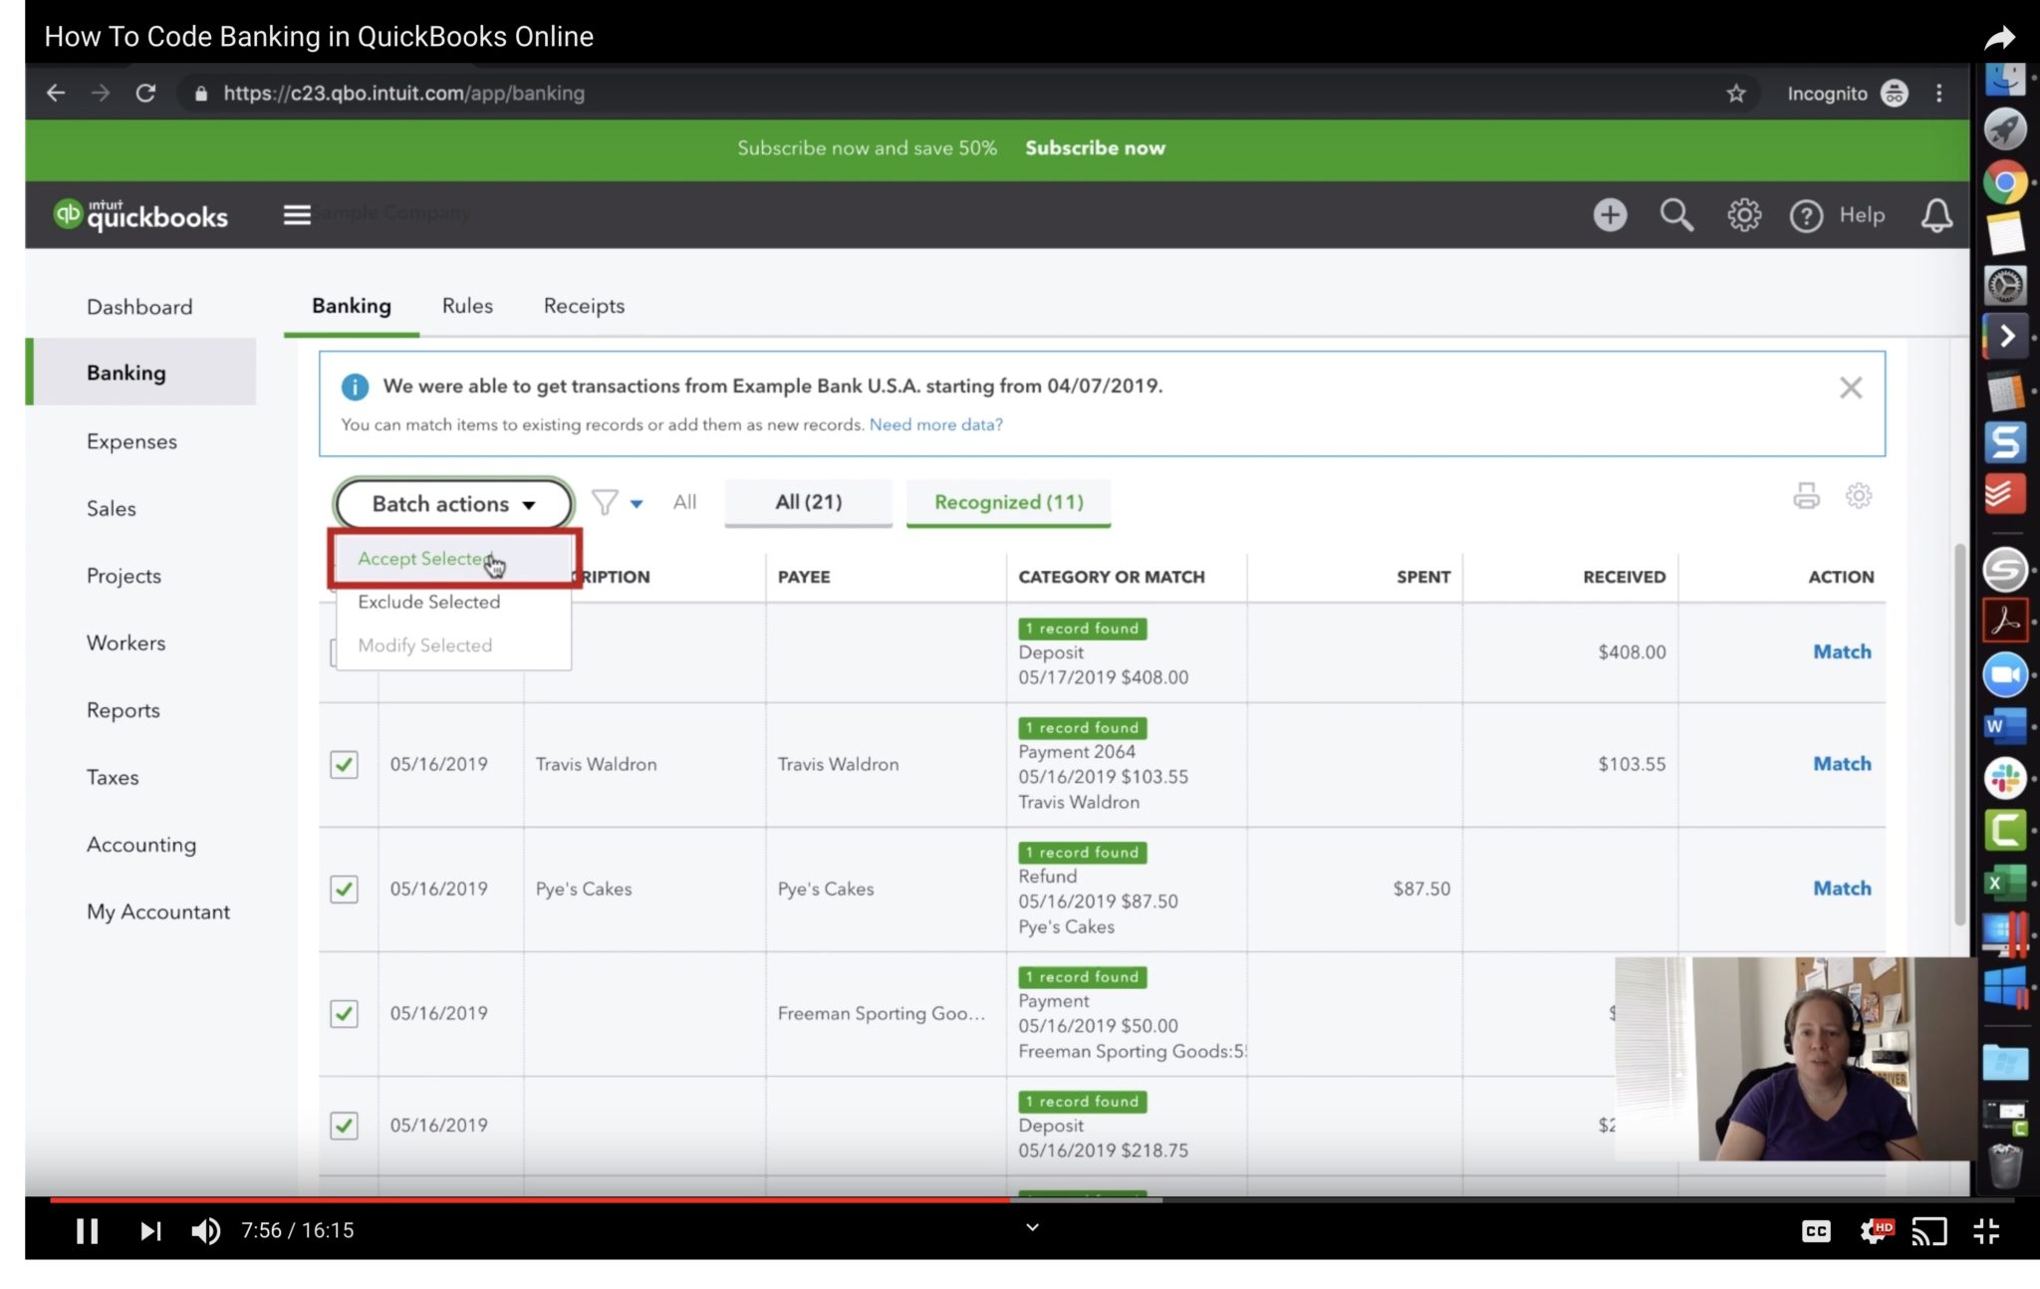Screen dimensions: 2040x1289
Task: Open Dashboard in left navigation
Action: click(139, 307)
